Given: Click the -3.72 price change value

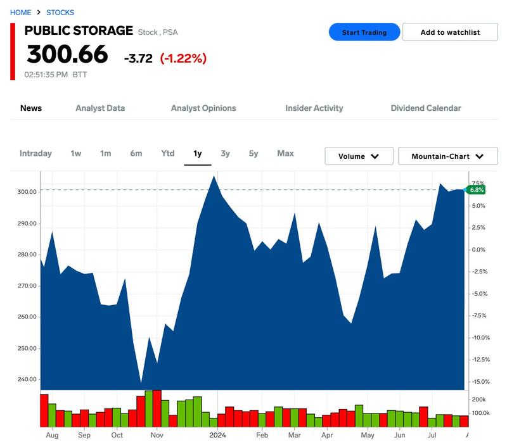Looking at the screenshot, I should 138,58.
